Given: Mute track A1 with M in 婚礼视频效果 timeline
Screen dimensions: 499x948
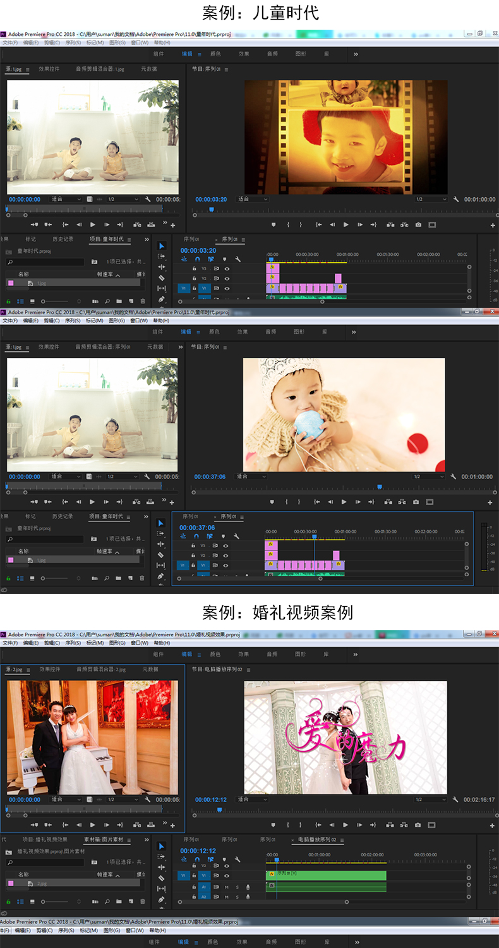Looking at the screenshot, I should pos(226,887).
